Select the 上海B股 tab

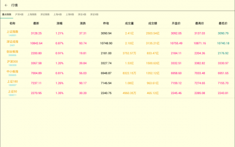(70, 15)
